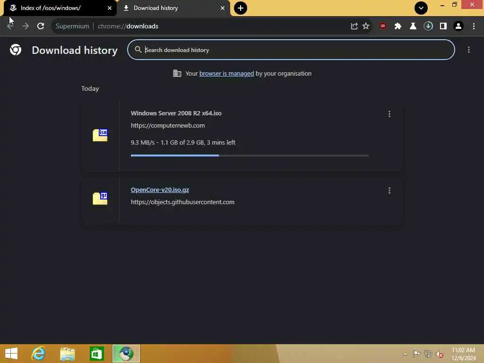Open the browser three-dot main menu
The image size is (484, 363).
(474, 26)
